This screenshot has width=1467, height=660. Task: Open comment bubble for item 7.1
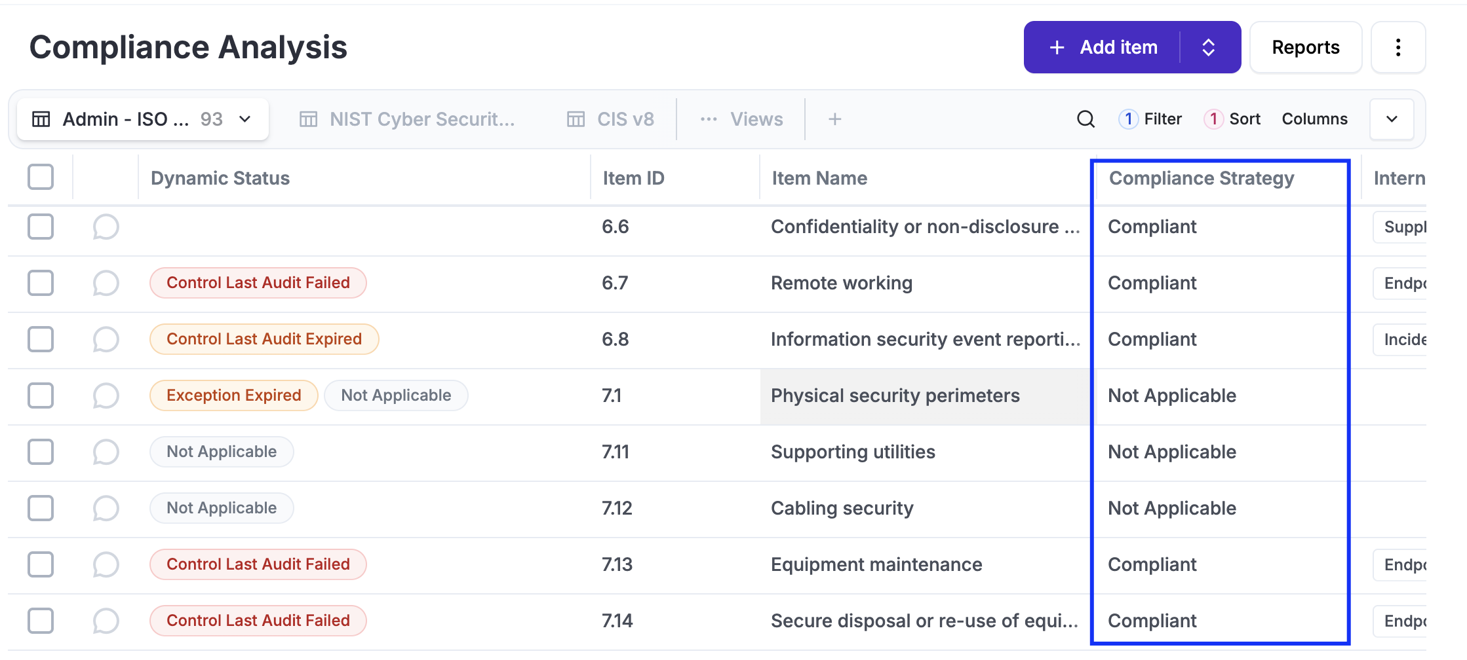pyautogui.click(x=106, y=396)
